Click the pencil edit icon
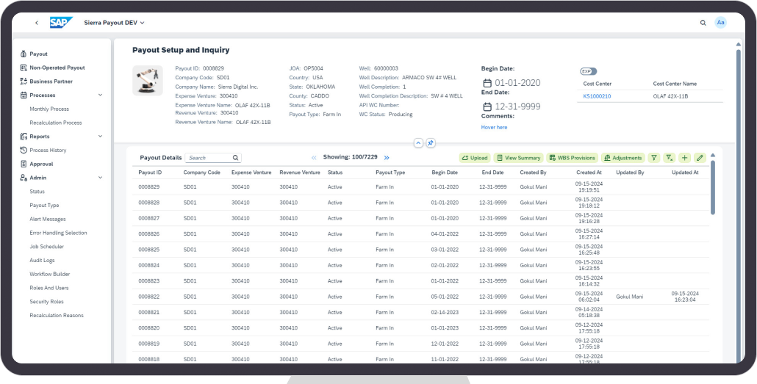 pos(700,158)
